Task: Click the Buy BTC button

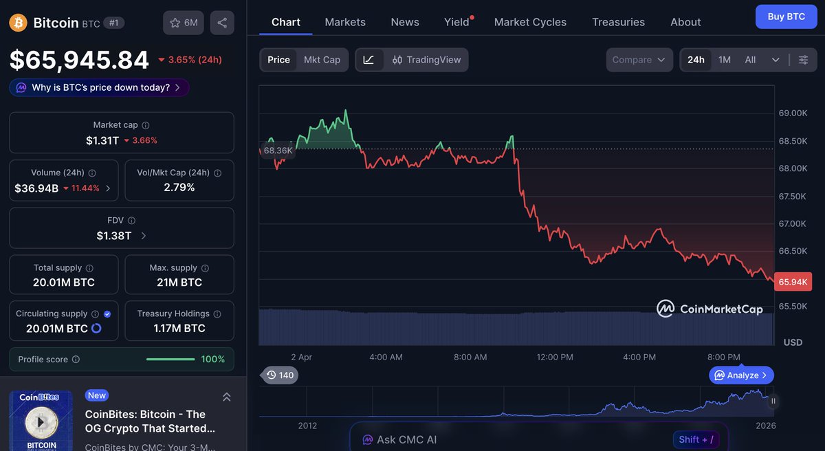Action: (x=786, y=16)
